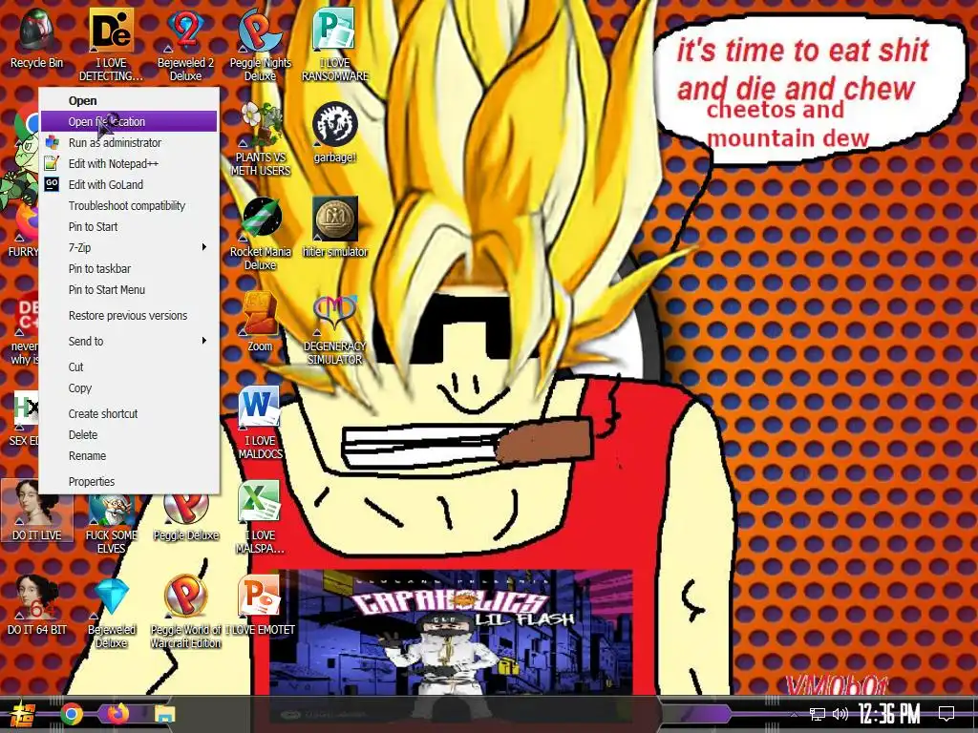Choose Pin to Start
Image resolution: width=978 pixels, height=733 pixels.
pos(129,227)
